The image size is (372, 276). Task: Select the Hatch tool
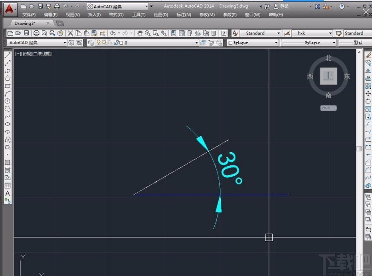7,163
